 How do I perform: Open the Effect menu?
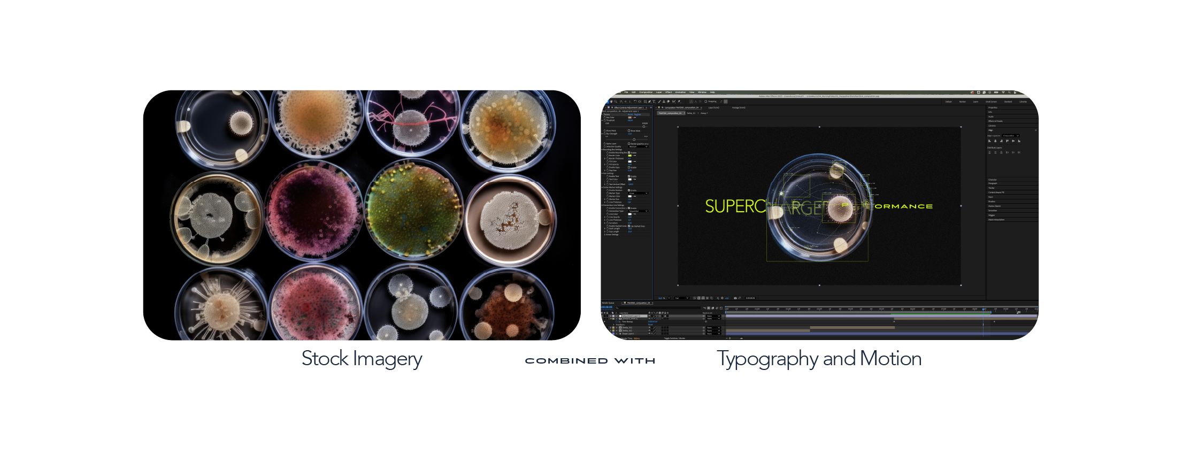click(x=669, y=92)
